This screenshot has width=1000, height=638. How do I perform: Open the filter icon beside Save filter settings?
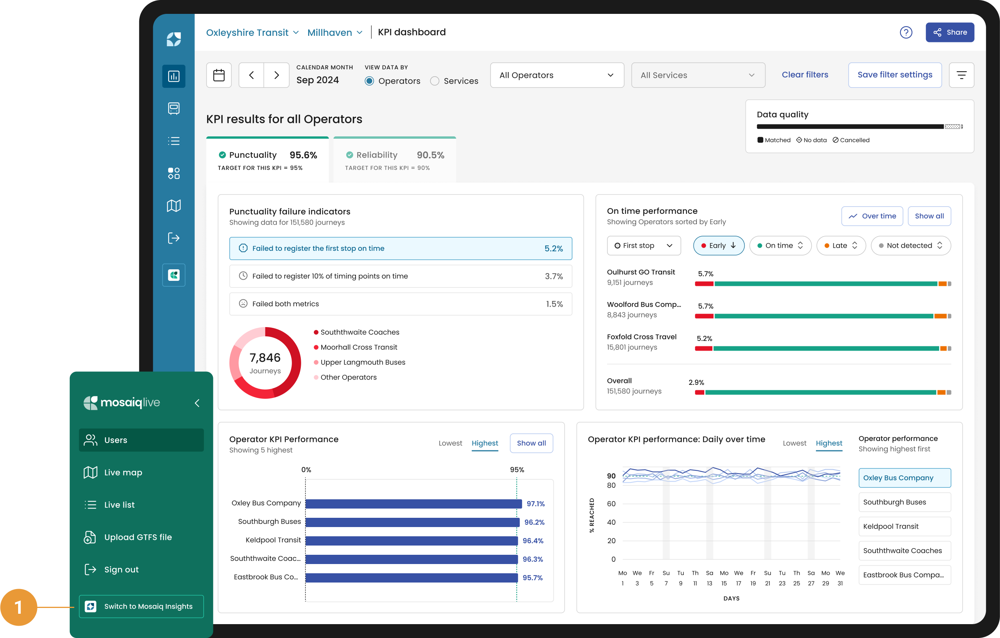(x=962, y=75)
